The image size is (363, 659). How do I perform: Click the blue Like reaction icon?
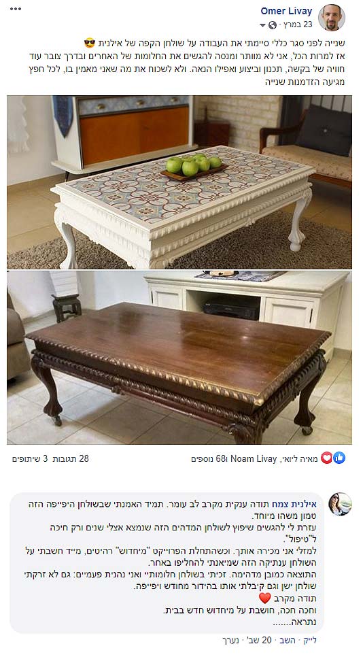339,458
